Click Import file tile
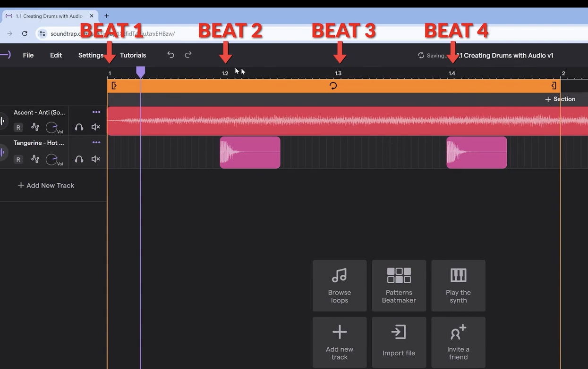Screen dimensions: 588x369 (x=399, y=342)
